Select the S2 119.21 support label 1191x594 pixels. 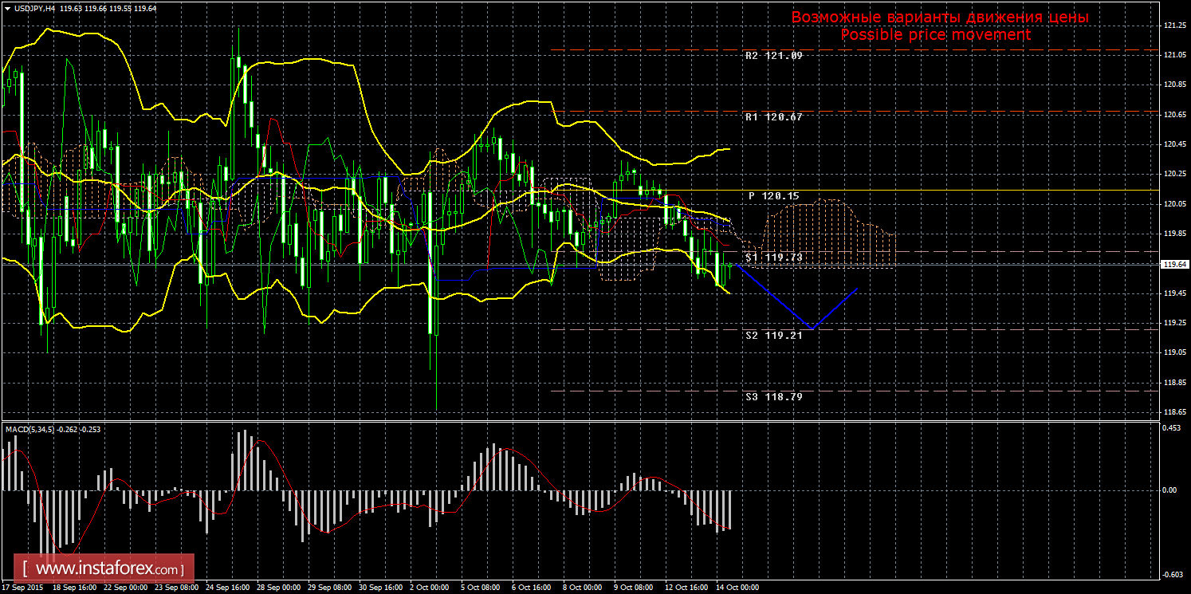tap(773, 335)
